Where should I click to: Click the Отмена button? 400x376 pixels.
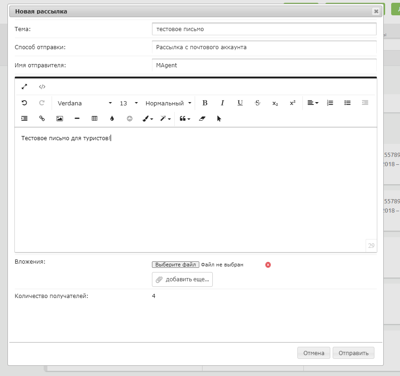(314, 353)
